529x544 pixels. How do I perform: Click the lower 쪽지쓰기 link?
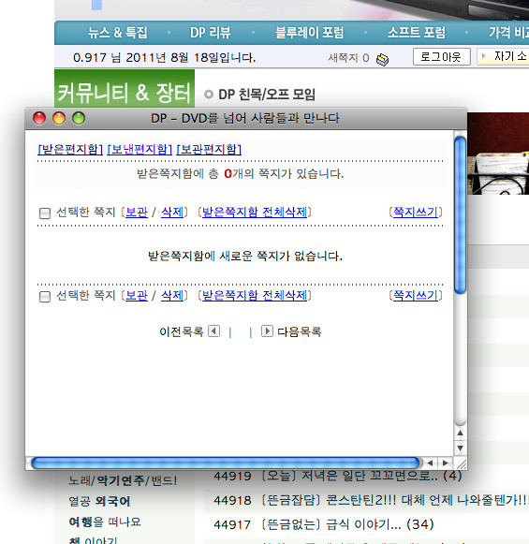pos(416,296)
